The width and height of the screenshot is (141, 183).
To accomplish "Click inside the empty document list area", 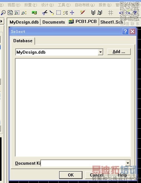I will click(x=73, y=107).
